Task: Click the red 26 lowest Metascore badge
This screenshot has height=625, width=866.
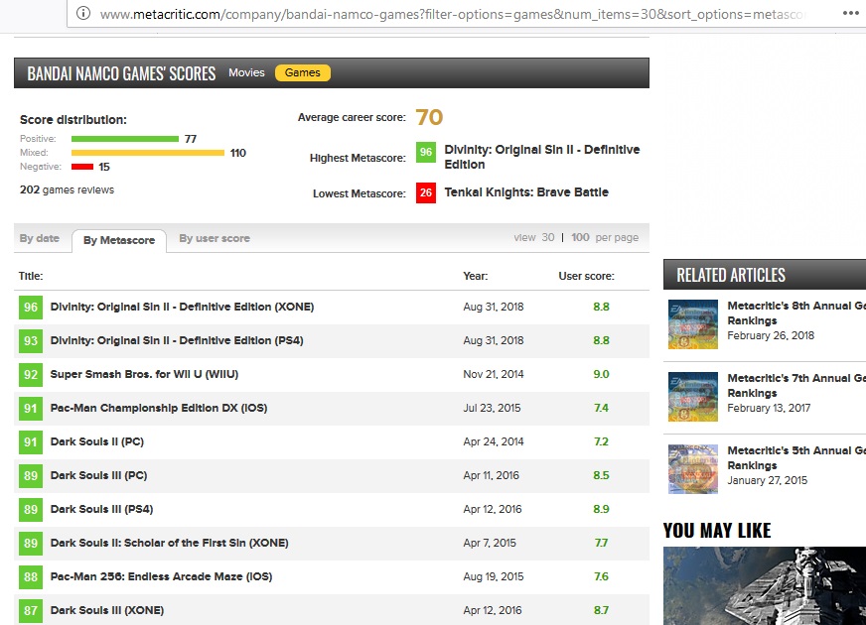Action: tap(426, 192)
